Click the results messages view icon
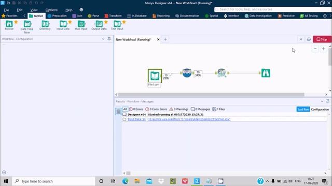Image resolution: width=332 pixels, height=186 pixels. (x=118, y=112)
